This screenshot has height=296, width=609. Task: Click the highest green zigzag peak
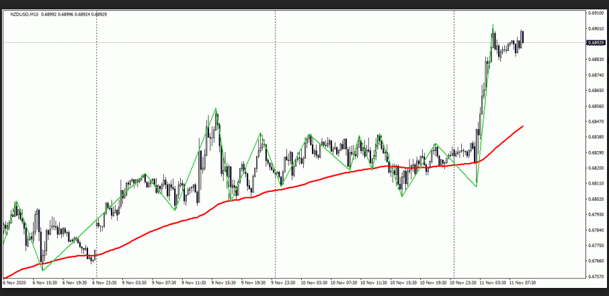coord(493,25)
